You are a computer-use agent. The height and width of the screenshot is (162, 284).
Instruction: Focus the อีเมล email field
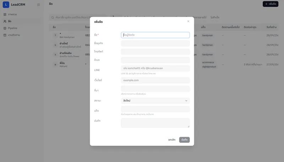coord(155,60)
